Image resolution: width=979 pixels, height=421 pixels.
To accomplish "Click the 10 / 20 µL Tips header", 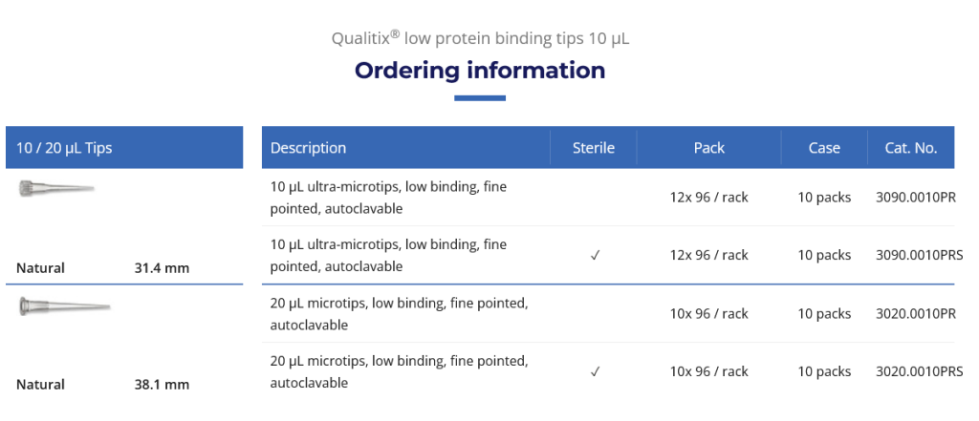I will (65, 148).
